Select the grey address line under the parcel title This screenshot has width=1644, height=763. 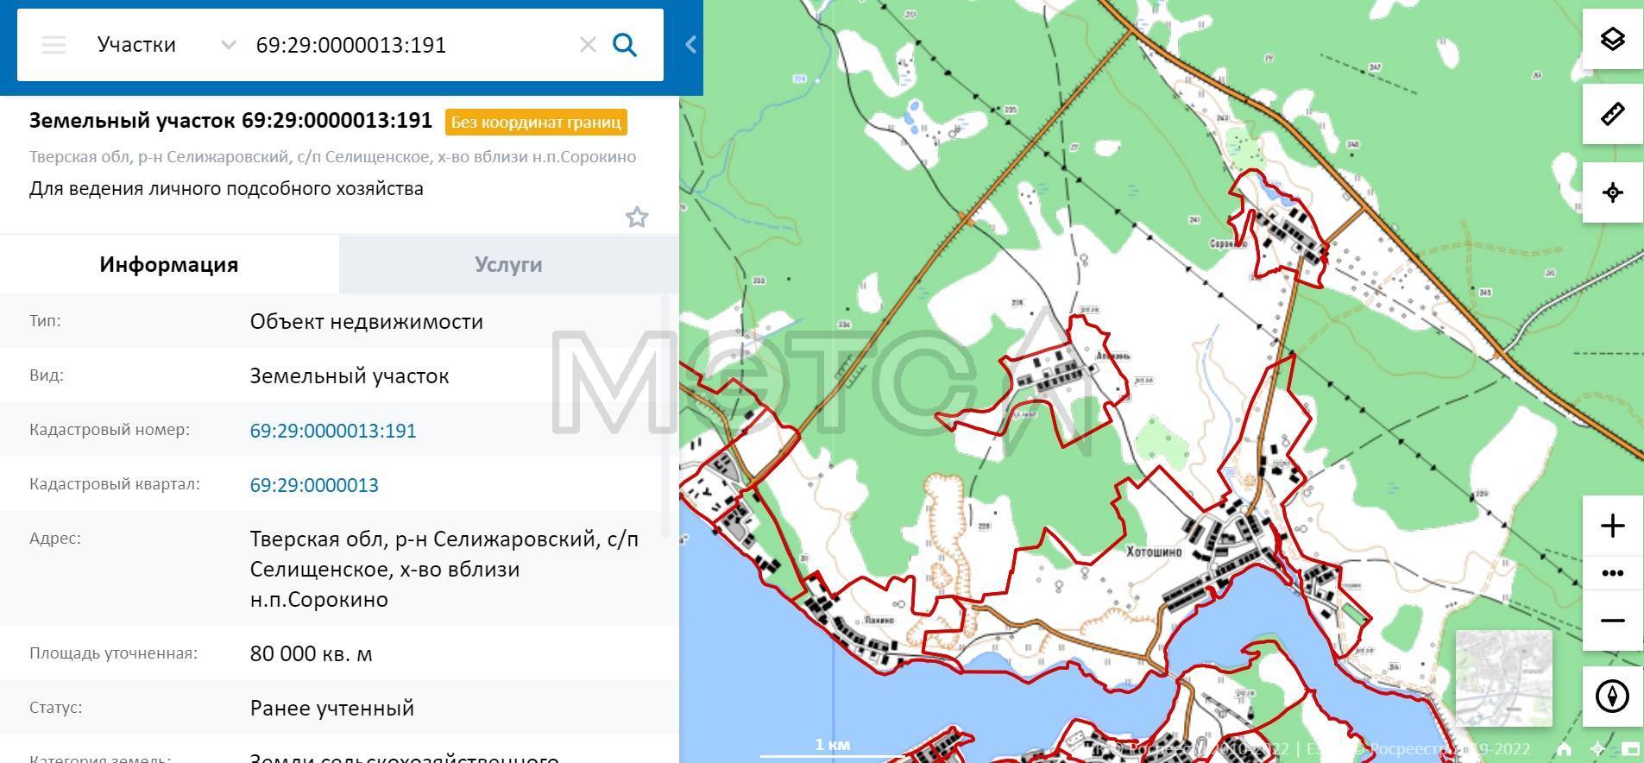click(332, 157)
